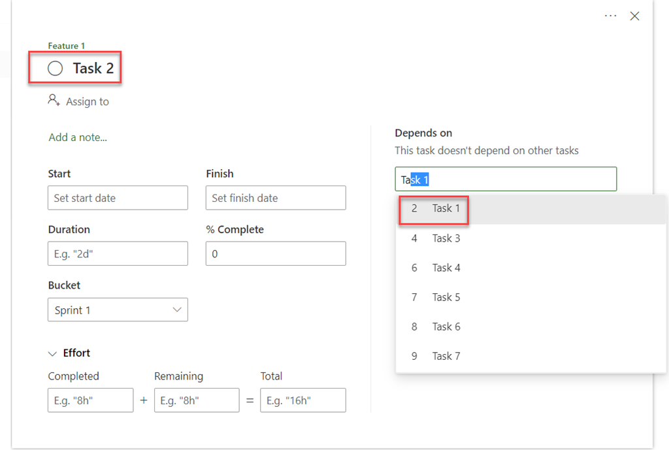Close the task details pane

click(x=634, y=16)
